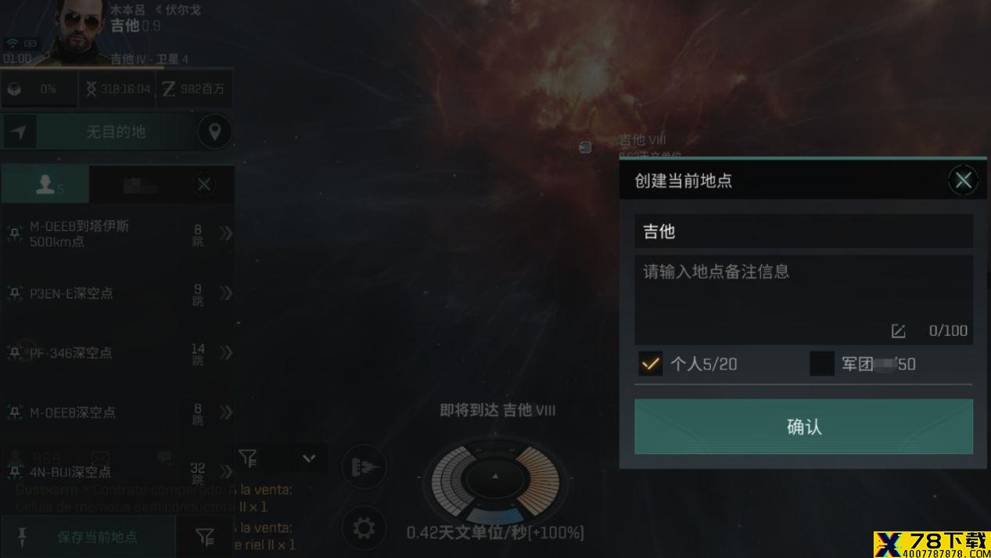Viewport: 991px width, 558px height.
Task: Expand the P3EN-E深空点 entry arrows
Action: point(226,293)
